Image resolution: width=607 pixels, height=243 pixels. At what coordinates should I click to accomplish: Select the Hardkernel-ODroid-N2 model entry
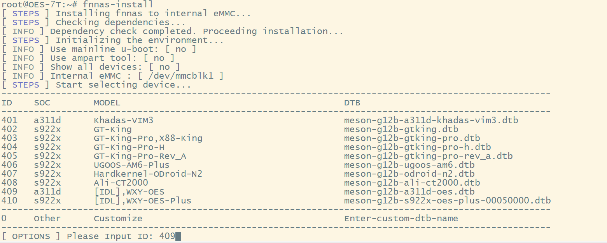(x=148, y=174)
